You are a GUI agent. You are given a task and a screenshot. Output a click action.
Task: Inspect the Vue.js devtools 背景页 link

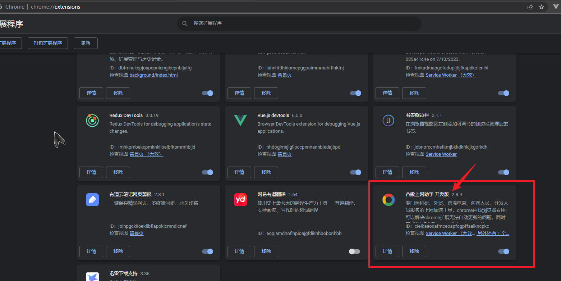click(x=285, y=154)
